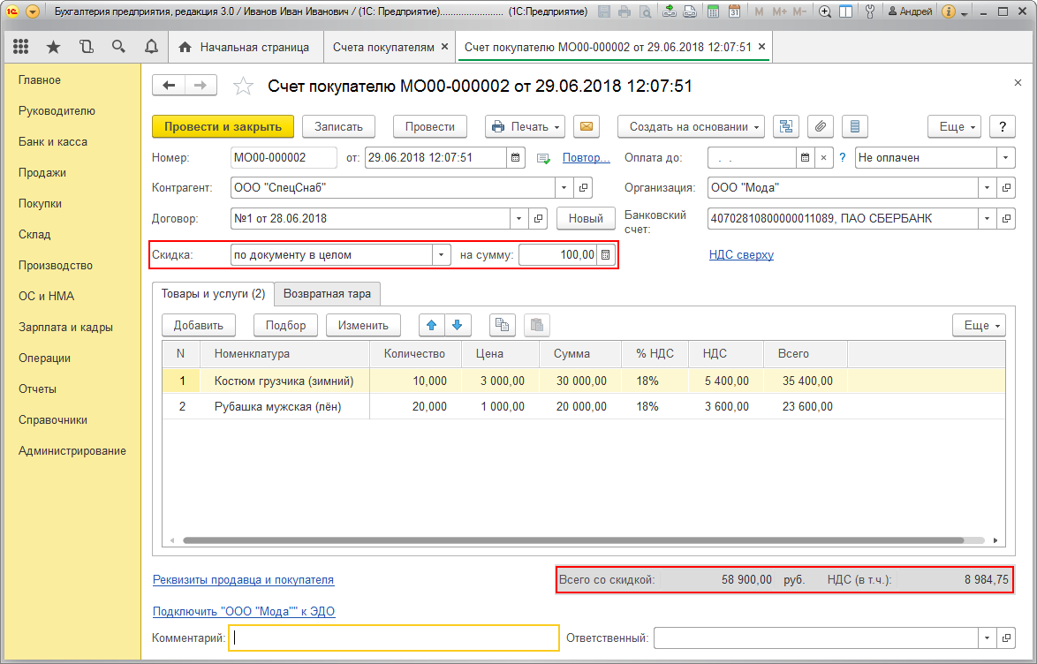Move the row up with blue up arrow
Image resolution: width=1037 pixels, height=664 pixels.
click(432, 326)
